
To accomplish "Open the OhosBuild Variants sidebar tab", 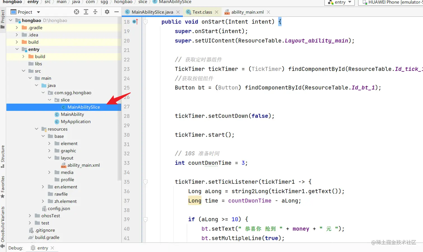I will pyautogui.click(x=3, y=227).
